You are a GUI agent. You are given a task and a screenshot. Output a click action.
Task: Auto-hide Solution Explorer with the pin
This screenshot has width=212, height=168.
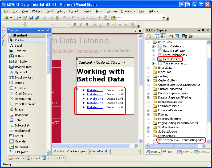[203, 30]
